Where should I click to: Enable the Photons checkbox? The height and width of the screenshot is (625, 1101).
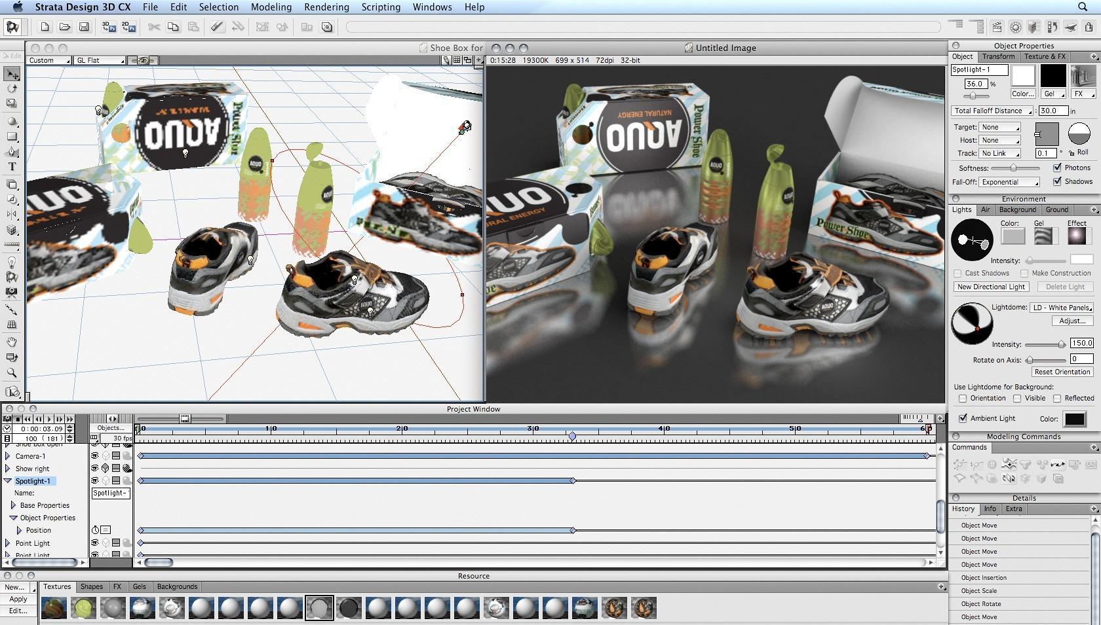click(1057, 168)
